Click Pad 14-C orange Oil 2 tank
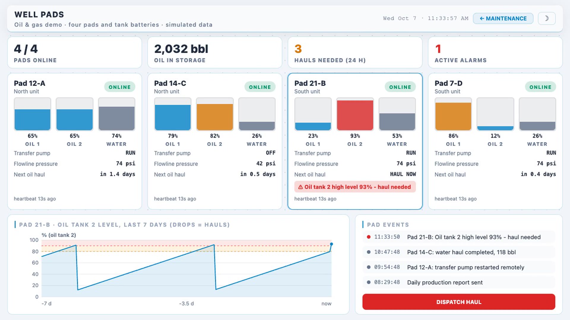The width and height of the screenshot is (570, 320). pos(215,114)
